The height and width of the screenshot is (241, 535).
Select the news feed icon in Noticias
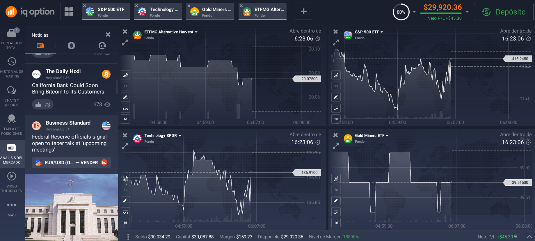[40, 45]
